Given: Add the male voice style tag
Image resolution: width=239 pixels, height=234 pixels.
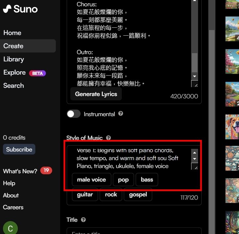Looking at the screenshot, I should coord(91,180).
